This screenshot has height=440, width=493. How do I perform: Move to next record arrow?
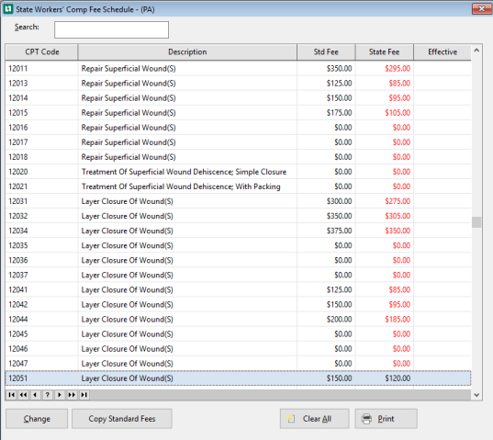60,395
